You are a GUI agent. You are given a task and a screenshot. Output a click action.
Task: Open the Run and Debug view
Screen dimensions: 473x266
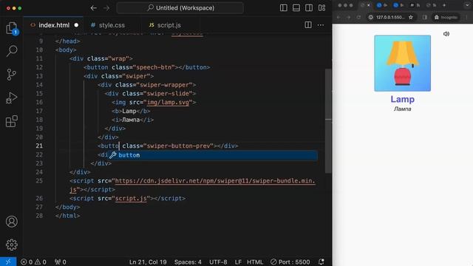point(12,98)
